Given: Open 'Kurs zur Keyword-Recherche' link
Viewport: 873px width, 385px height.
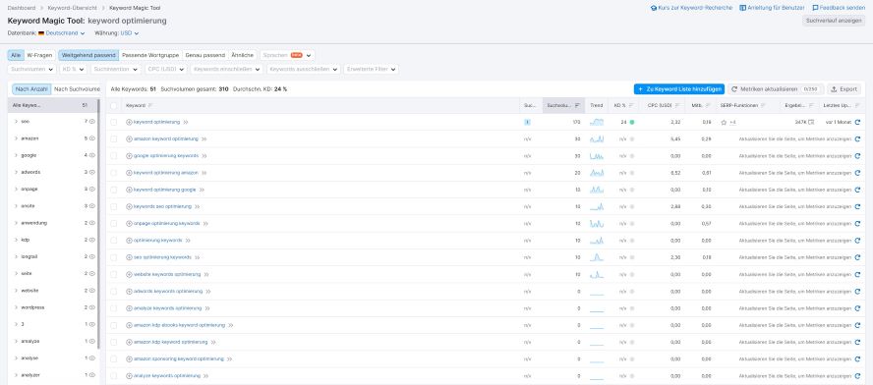Looking at the screenshot, I should [691, 8].
